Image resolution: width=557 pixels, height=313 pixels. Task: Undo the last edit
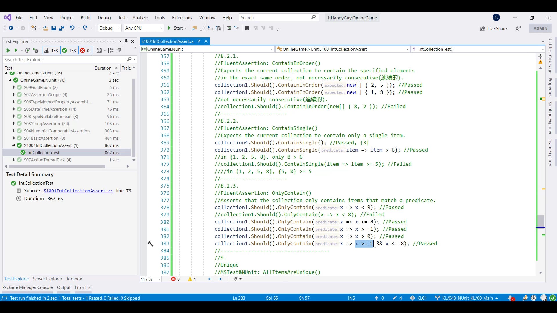(x=72, y=28)
